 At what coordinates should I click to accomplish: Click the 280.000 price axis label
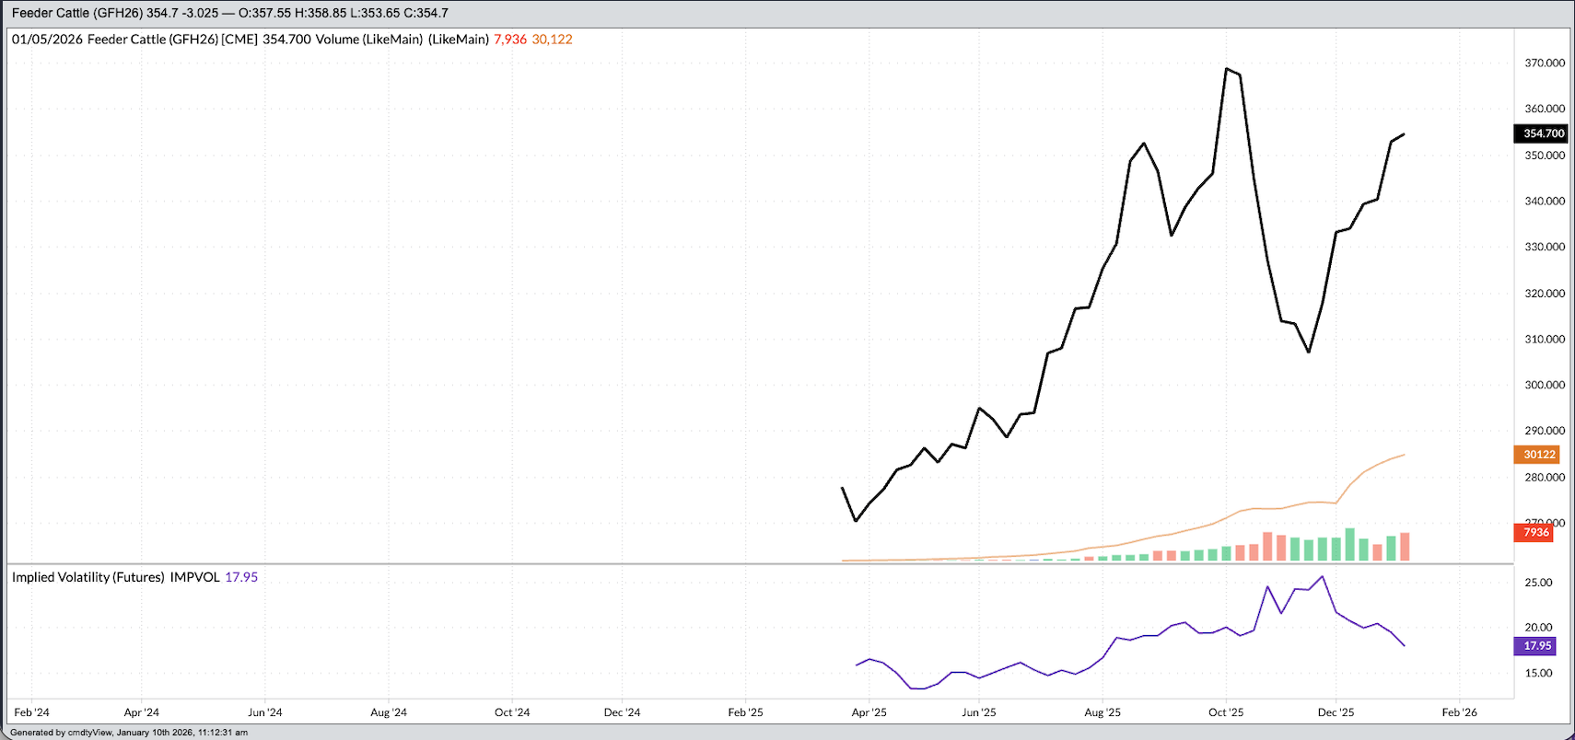(x=1545, y=478)
